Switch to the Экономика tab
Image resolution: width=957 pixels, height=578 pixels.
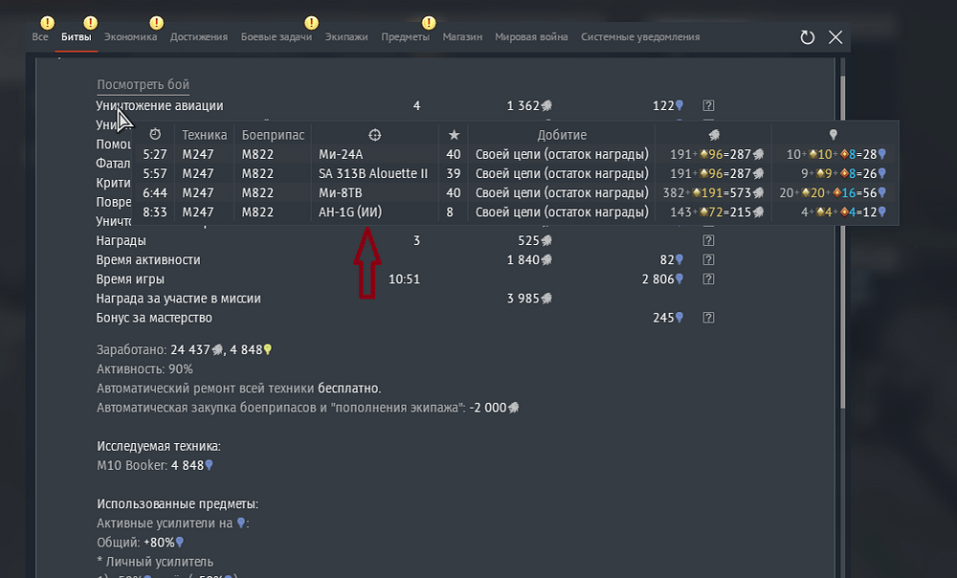(x=130, y=36)
